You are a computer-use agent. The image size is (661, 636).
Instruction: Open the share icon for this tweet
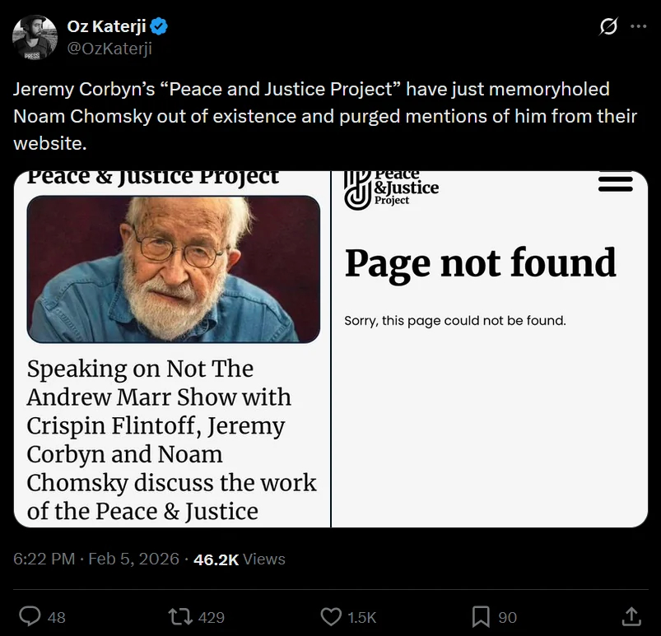coord(631,616)
